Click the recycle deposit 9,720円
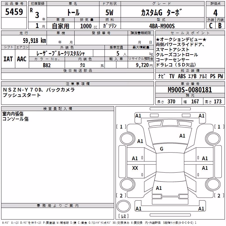This screenshot has width=226, height=226. pyautogui.click(x=144, y=65)
